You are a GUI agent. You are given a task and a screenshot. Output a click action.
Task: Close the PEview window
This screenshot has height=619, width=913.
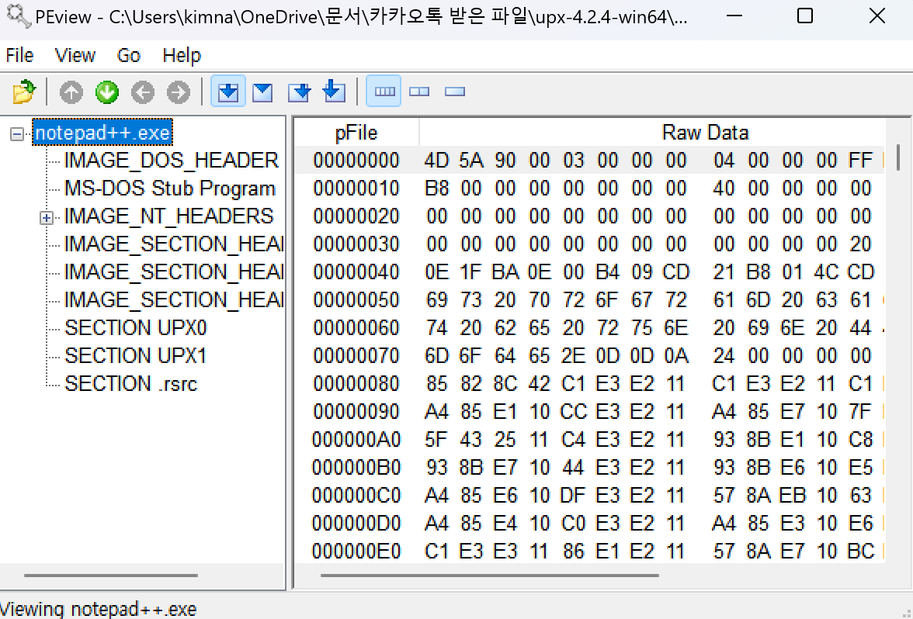pos(877,16)
